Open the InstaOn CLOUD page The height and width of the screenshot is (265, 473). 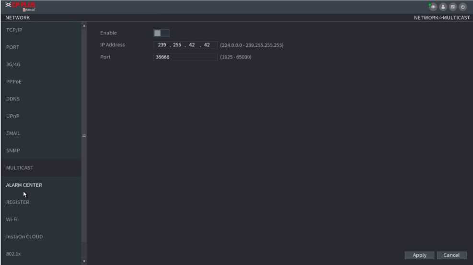pyautogui.click(x=24, y=237)
